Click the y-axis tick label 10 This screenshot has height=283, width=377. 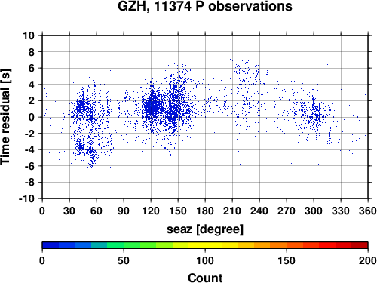[29, 35]
